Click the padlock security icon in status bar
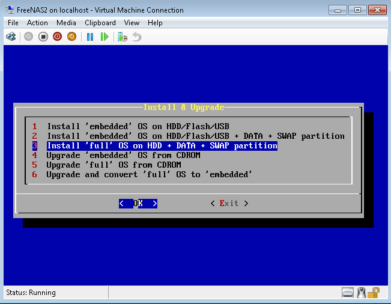 [x=374, y=293]
